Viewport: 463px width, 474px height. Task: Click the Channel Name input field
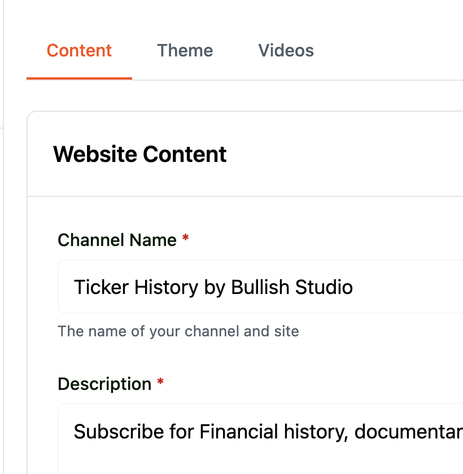[226, 287]
